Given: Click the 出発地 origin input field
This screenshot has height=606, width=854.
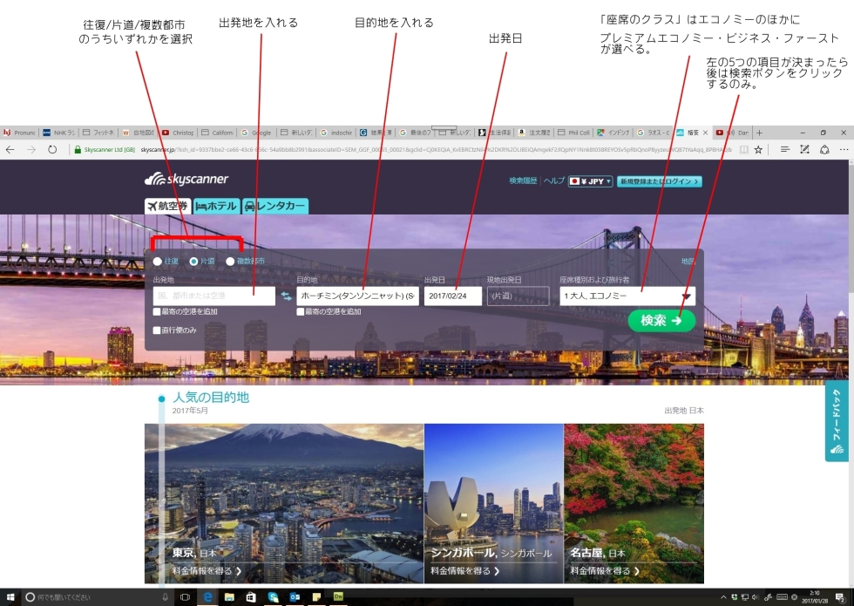Looking at the screenshot, I should click(213, 296).
